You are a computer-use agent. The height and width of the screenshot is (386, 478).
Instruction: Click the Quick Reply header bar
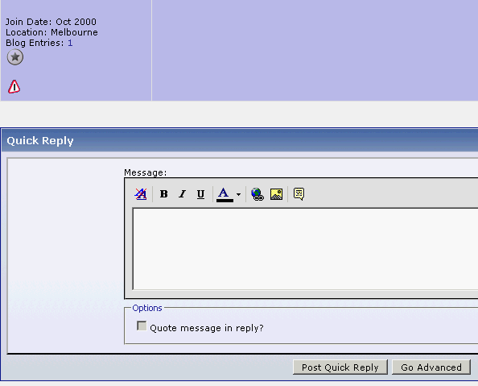point(240,140)
